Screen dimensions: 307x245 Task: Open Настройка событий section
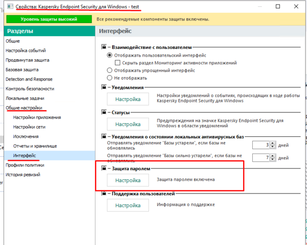tap(26, 51)
